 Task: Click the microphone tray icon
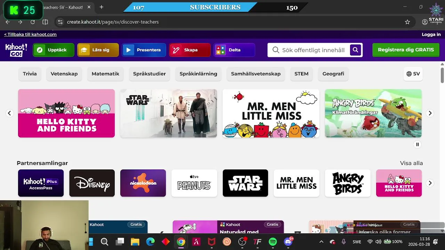click(344, 242)
